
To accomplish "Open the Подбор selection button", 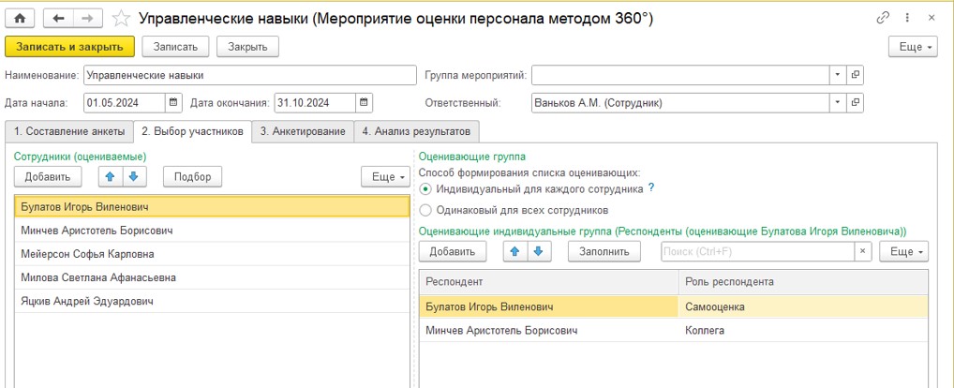I will 192,177.
